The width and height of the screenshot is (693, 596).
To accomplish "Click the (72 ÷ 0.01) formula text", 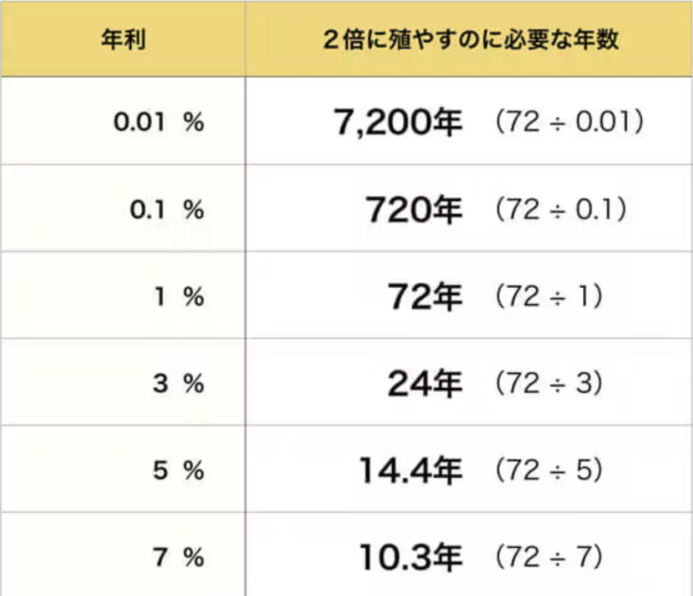I will 570,123.
